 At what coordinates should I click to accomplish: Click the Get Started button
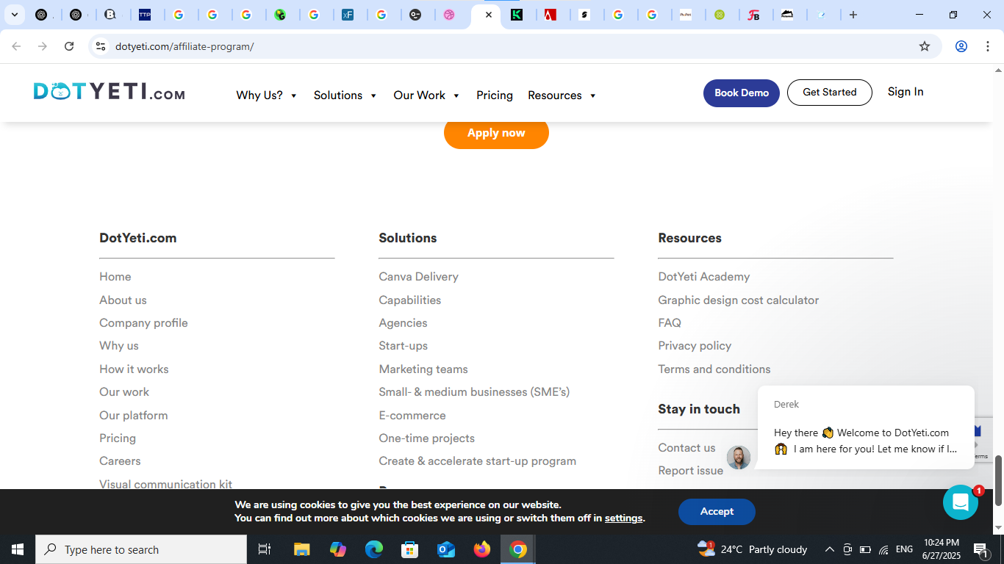pyautogui.click(x=830, y=93)
